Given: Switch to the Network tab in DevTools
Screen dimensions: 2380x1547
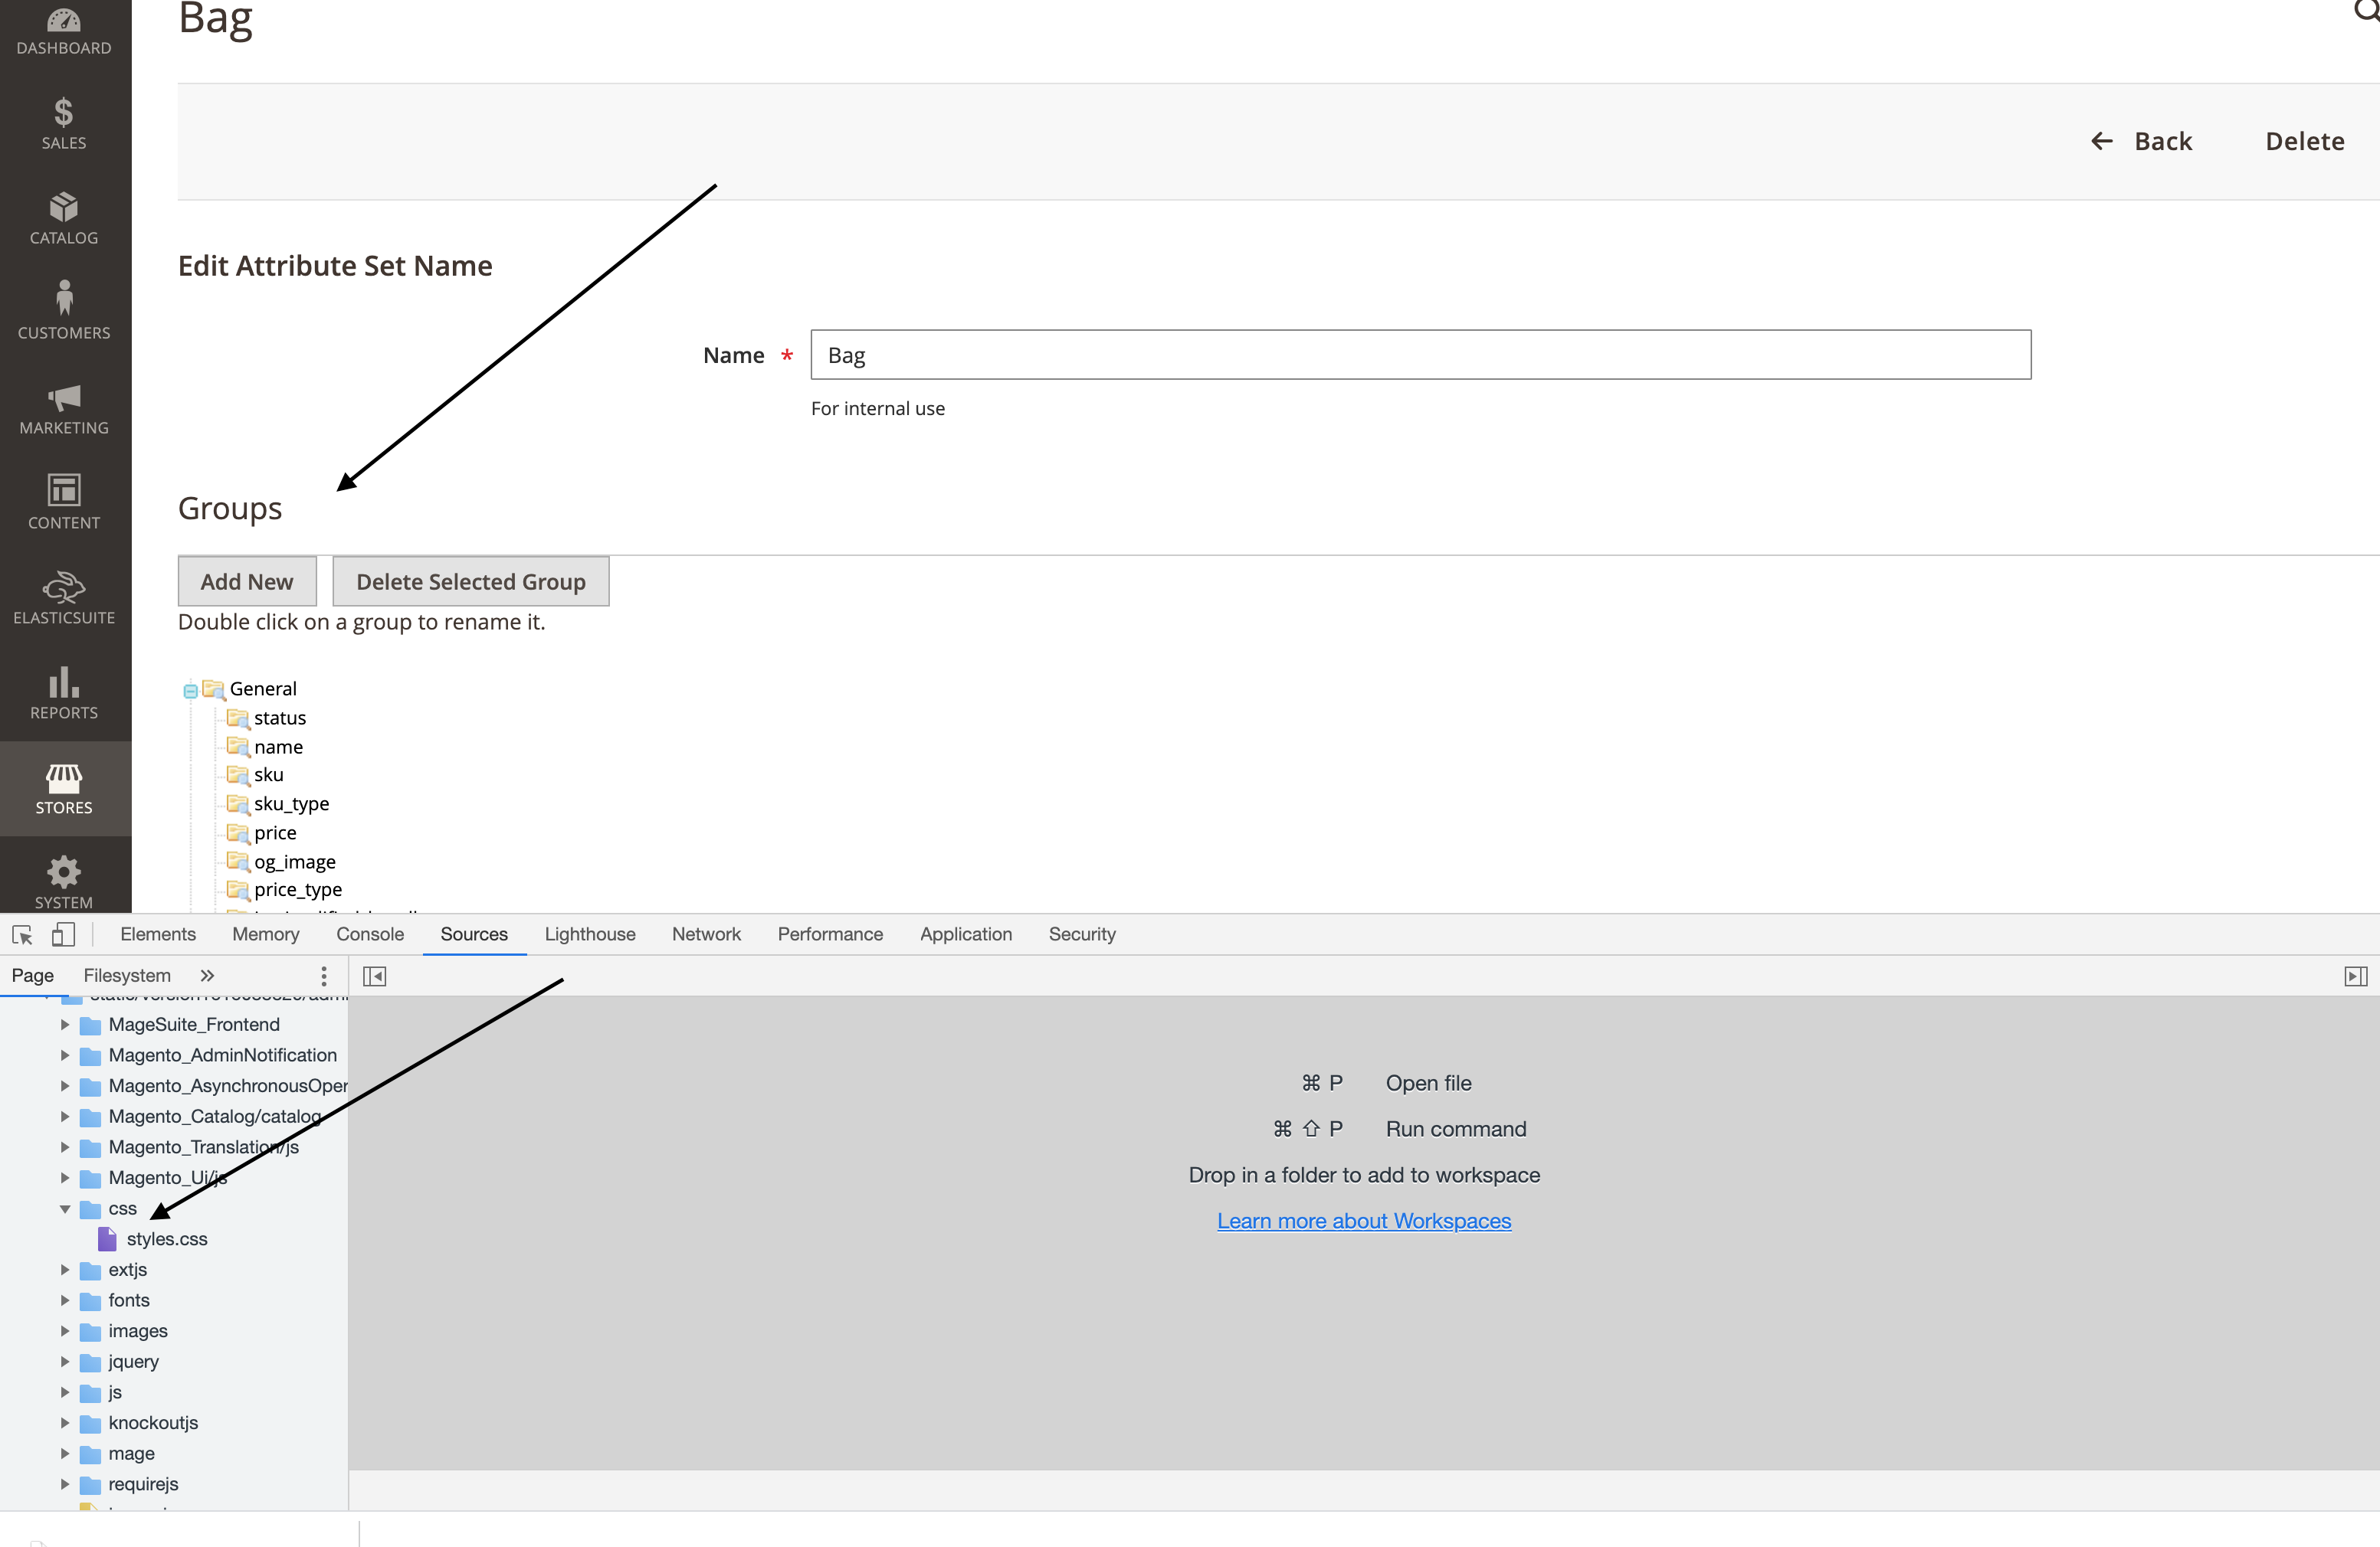Looking at the screenshot, I should coord(706,934).
